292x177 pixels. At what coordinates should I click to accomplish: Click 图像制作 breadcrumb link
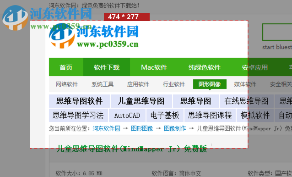tap(175, 128)
